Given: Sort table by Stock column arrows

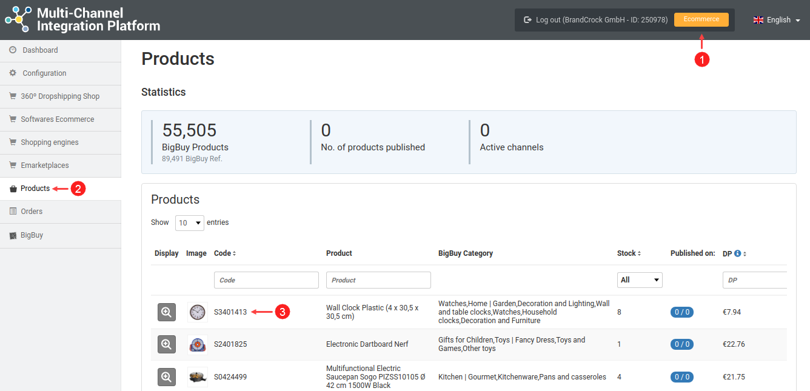Looking at the screenshot, I should click(639, 253).
